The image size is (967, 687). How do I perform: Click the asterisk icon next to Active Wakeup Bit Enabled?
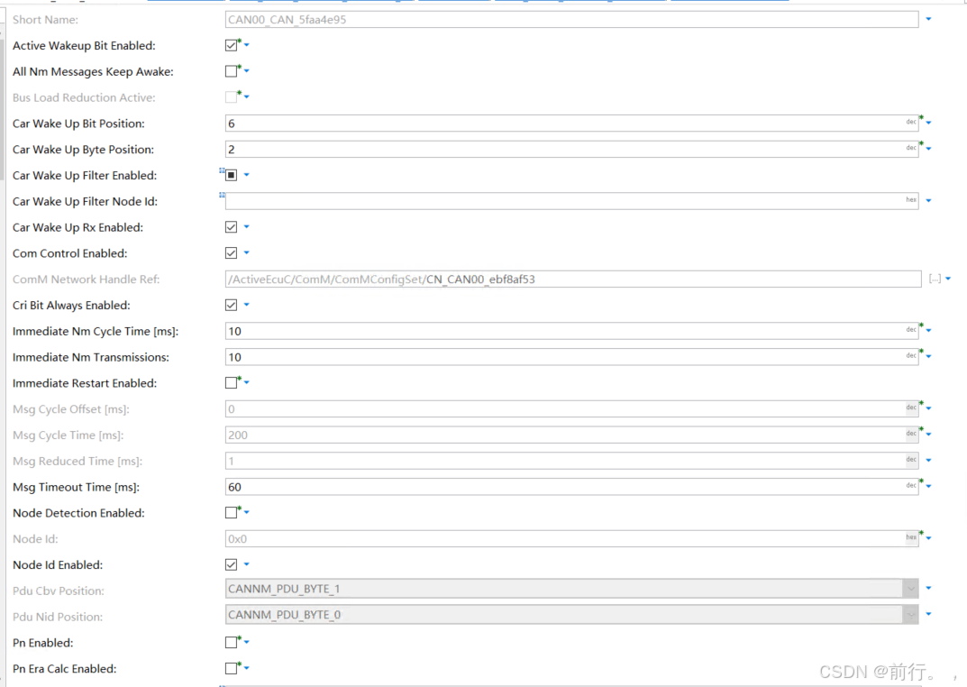(237, 41)
